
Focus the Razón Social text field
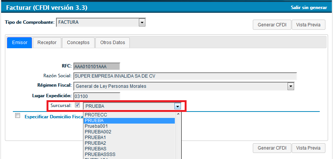coord(185,76)
